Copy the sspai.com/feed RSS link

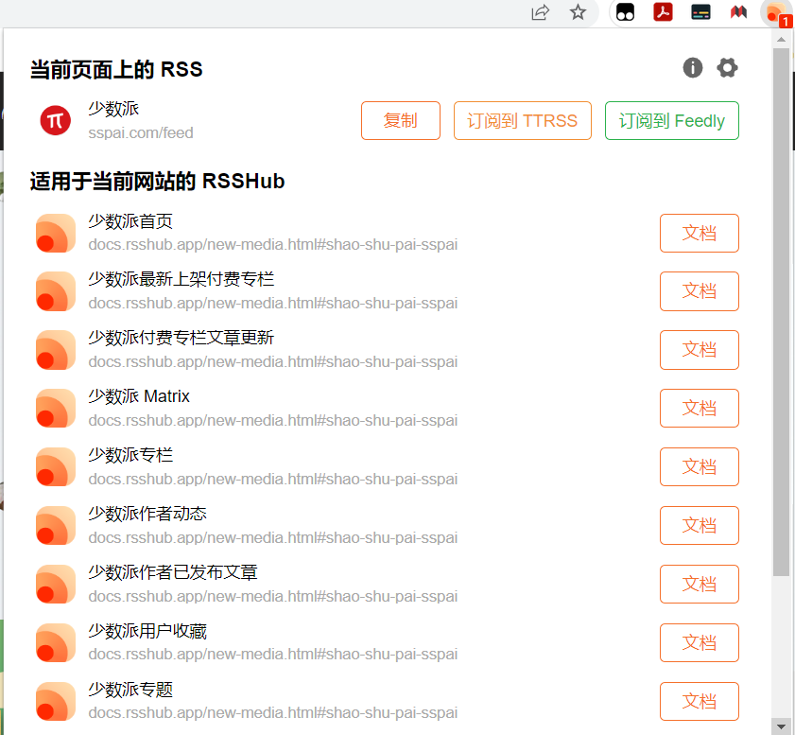point(400,121)
